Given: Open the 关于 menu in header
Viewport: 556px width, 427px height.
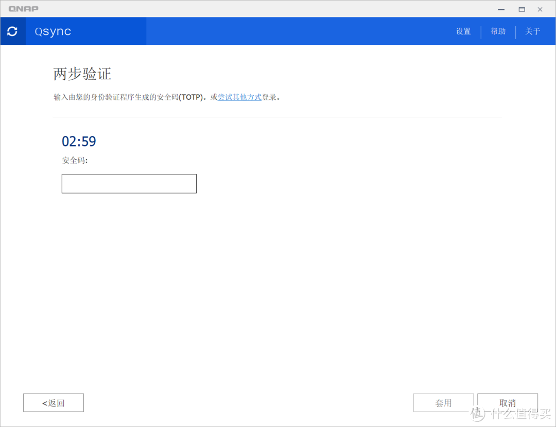Looking at the screenshot, I should pyautogui.click(x=532, y=31).
